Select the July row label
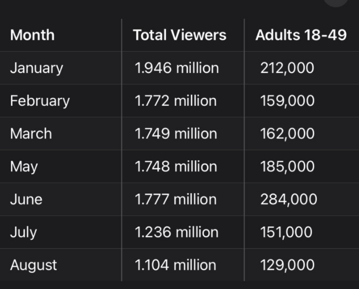The height and width of the screenshot is (289, 359). click(23, 232)
